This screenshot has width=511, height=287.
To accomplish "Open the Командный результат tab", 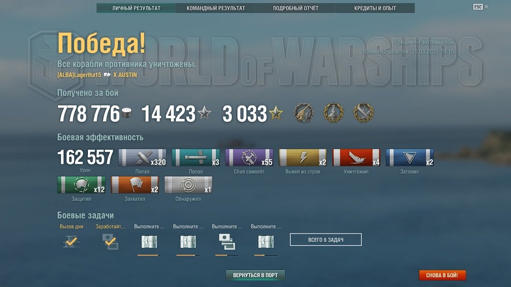I will coord(216,8).
